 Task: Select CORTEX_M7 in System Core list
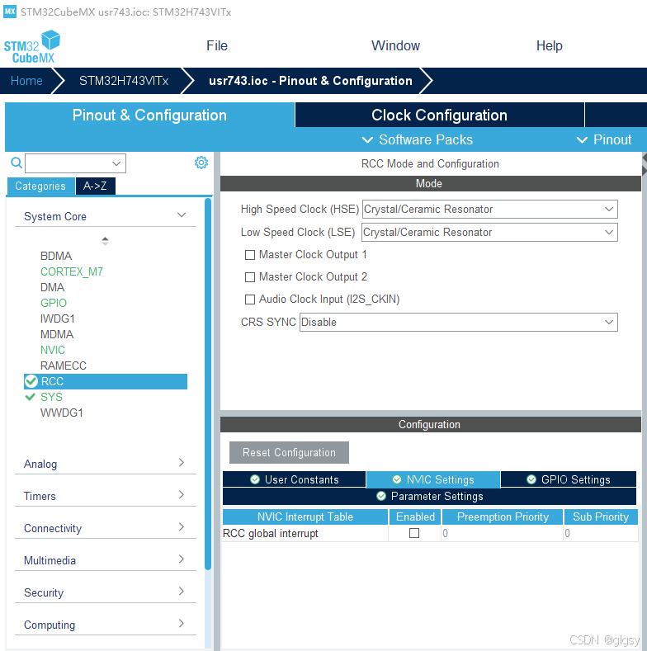click(x=72, y=271)
